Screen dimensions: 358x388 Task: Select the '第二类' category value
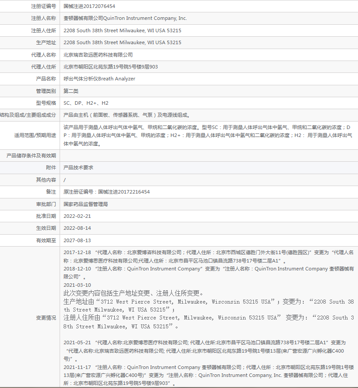point(71,91)
